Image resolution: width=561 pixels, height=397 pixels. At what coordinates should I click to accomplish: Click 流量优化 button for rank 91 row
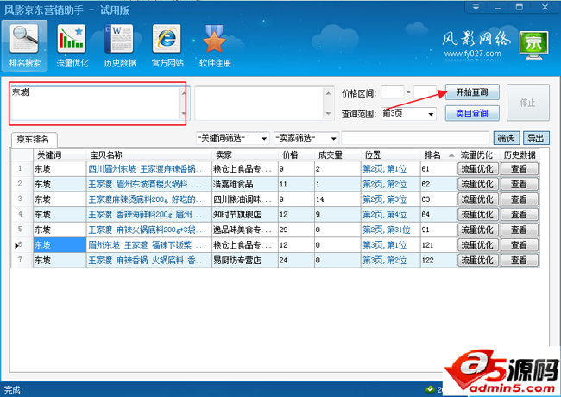pos(477,230)
